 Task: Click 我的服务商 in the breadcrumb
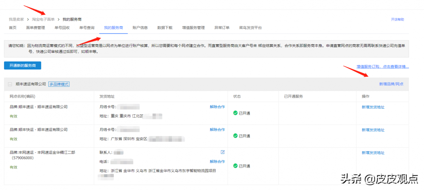72,19
